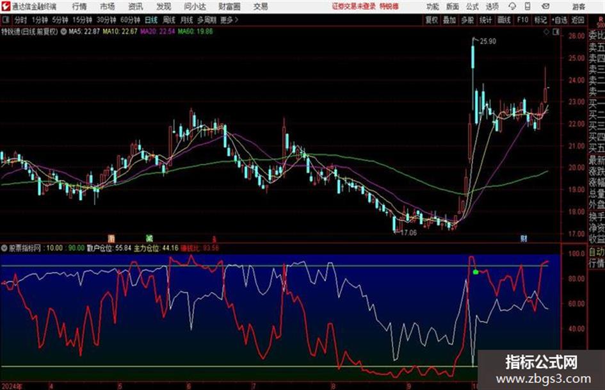Open the 功能 menu
Screen dimensions: 605x390
(433, 6)
